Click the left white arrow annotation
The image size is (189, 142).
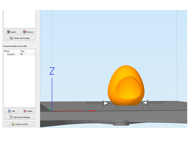[98, 103]
